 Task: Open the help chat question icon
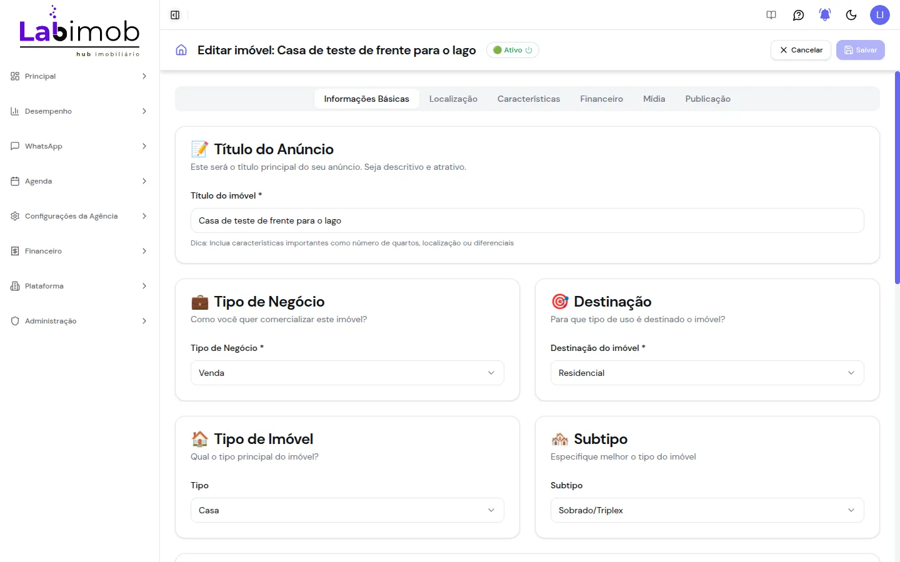click(x=798, y=15)
